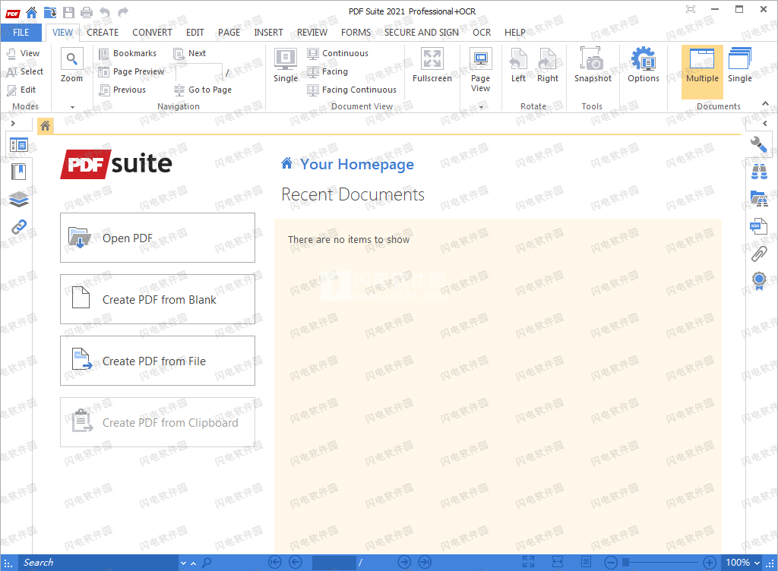Enable Facing view
This screenshot has width=778, height=571.
(x=327, y=71)
